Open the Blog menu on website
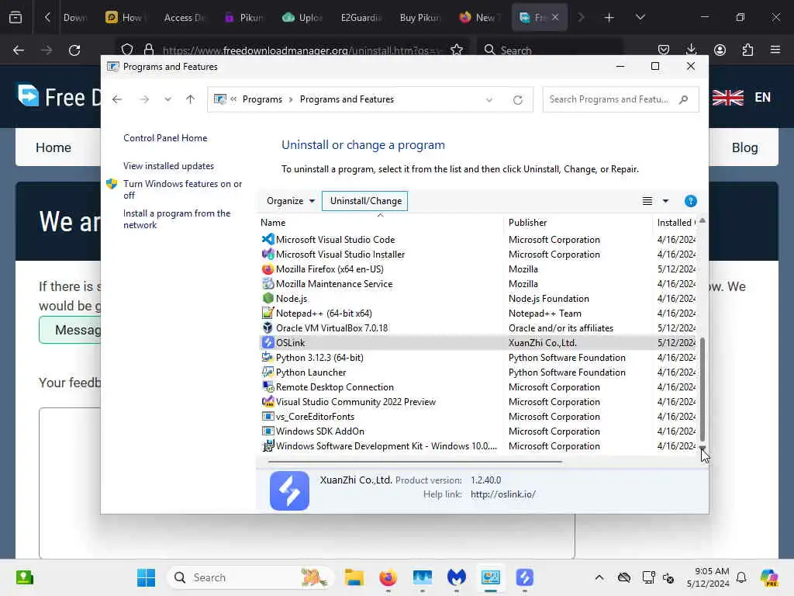 [744, 147]
